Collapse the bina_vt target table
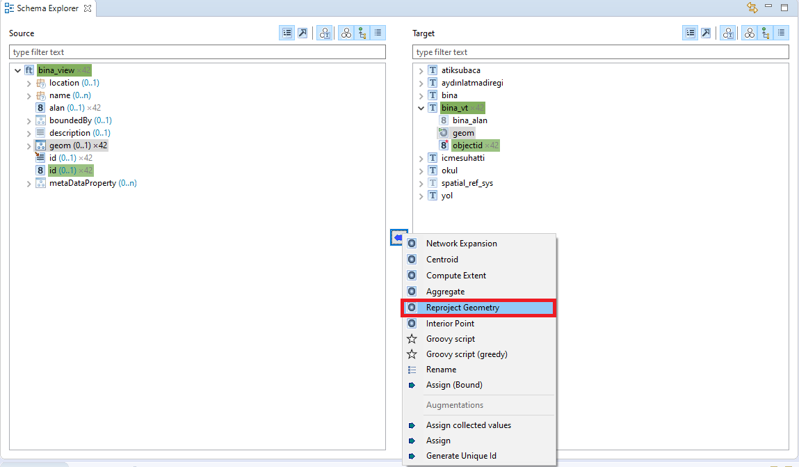This screenshot has height=467, width=799. coord(421,108)
